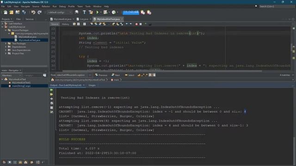Expand the Java Dependencies folder

tap(6, 50)
